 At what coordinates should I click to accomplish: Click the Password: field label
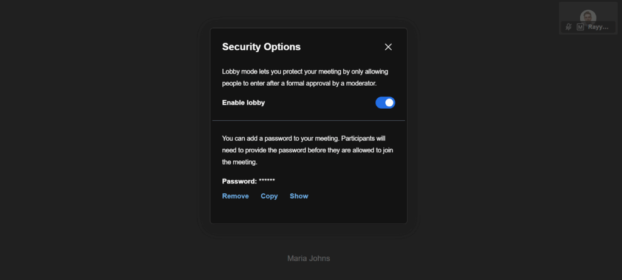(x=239, y=181)
